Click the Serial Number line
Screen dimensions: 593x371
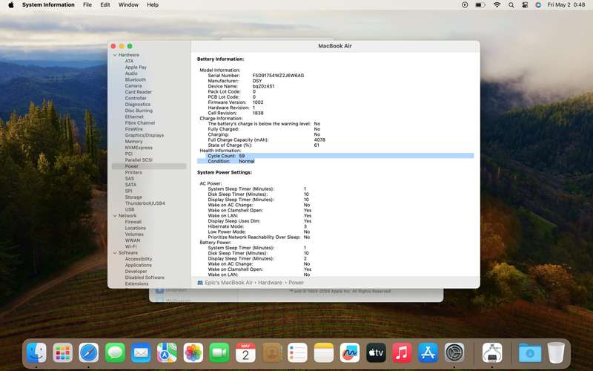256,76
